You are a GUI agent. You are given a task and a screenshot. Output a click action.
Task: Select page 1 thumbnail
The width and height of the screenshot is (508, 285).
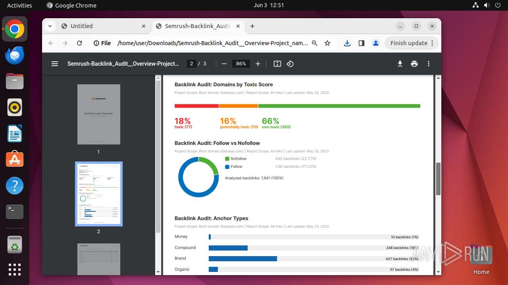coord(99,114)
